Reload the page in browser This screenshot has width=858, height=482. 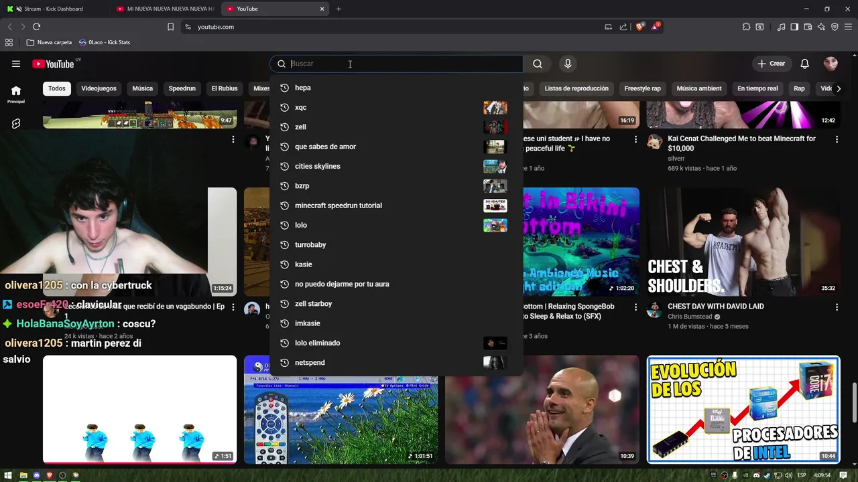(x=36, y=27)
